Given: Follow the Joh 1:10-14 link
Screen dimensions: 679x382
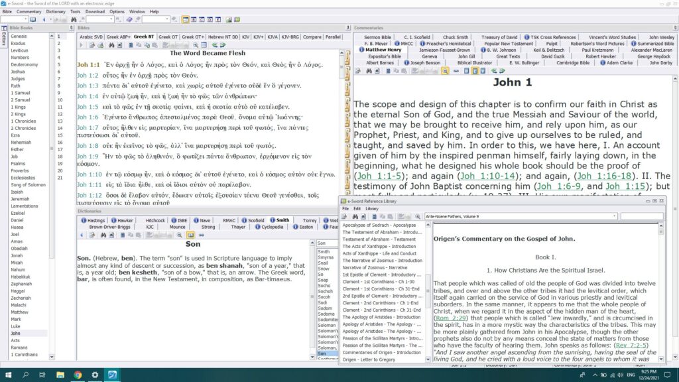Looking at the screenshot, I should [x=487, y=176].
